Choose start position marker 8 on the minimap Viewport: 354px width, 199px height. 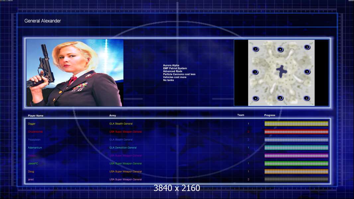click(280, 98)
